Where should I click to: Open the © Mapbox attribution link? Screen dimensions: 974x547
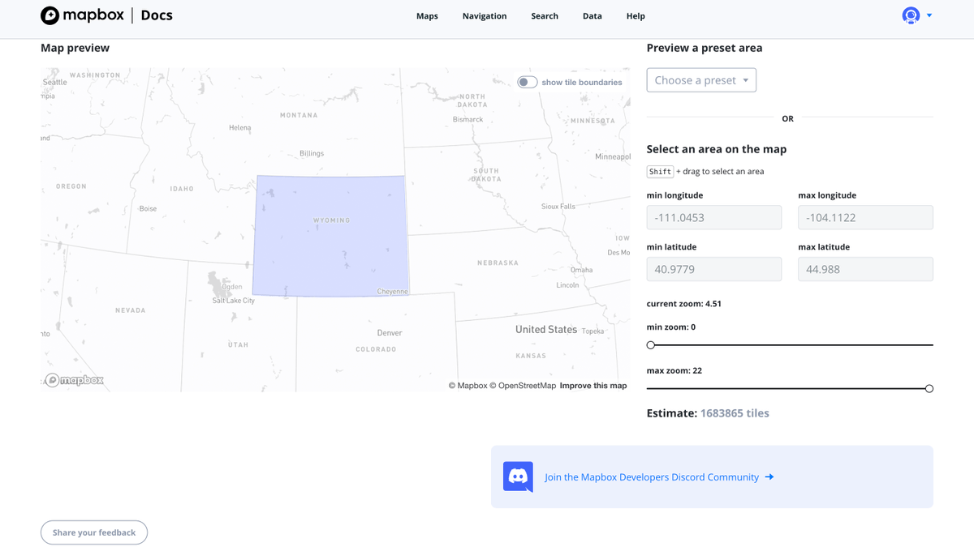[468, 386]
